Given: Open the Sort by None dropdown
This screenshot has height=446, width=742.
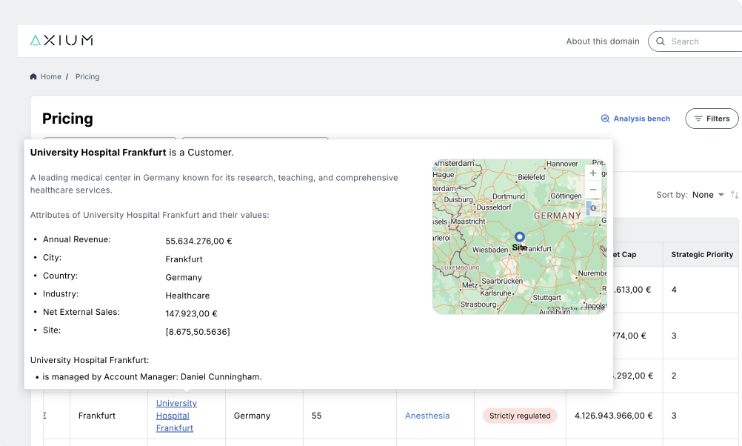Looking at the screenshot, I should pos(708,195).
